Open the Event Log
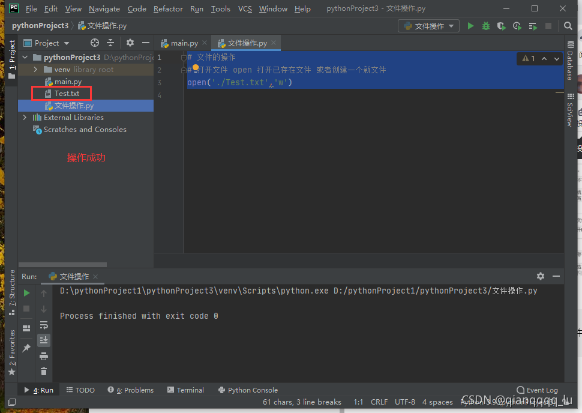 point(538,390)
